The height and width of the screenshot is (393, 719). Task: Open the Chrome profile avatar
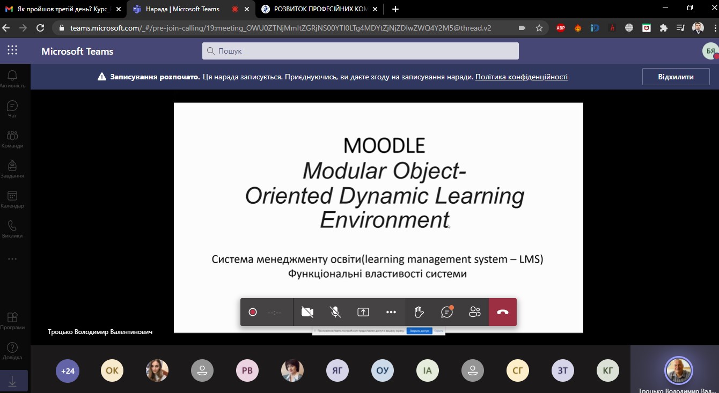[x=698, y=28]
